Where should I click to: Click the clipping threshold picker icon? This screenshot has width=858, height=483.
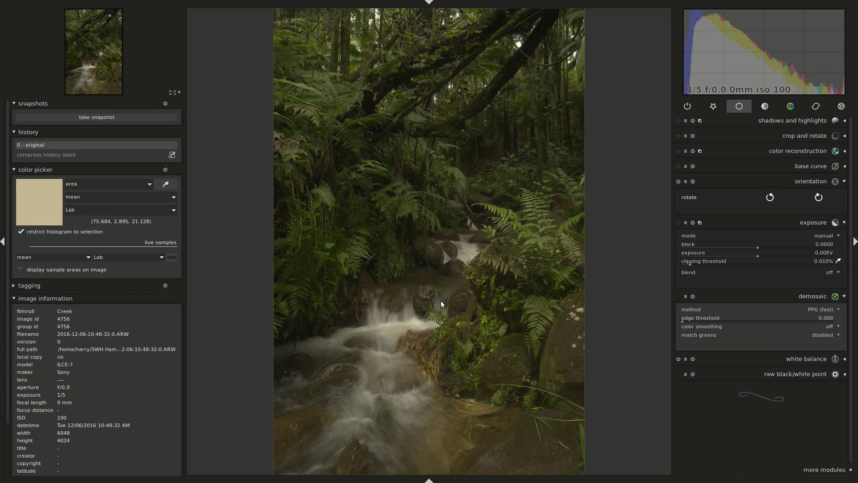pyautogui.click(x=838, y=261)
